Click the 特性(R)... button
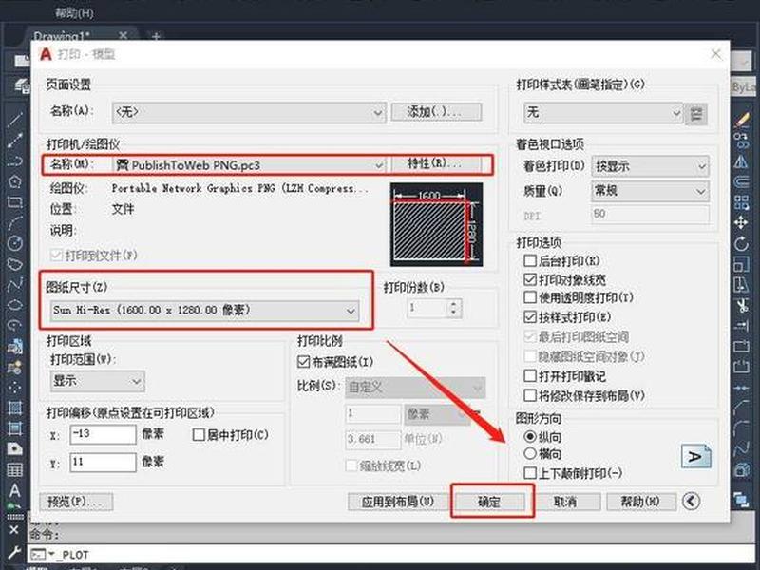Screen dimensions: 760x570 (x=436, y=163)
